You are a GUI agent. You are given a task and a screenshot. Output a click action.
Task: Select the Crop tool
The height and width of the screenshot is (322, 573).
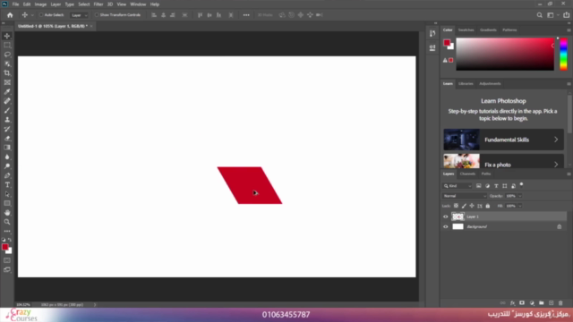coord(7,73)
